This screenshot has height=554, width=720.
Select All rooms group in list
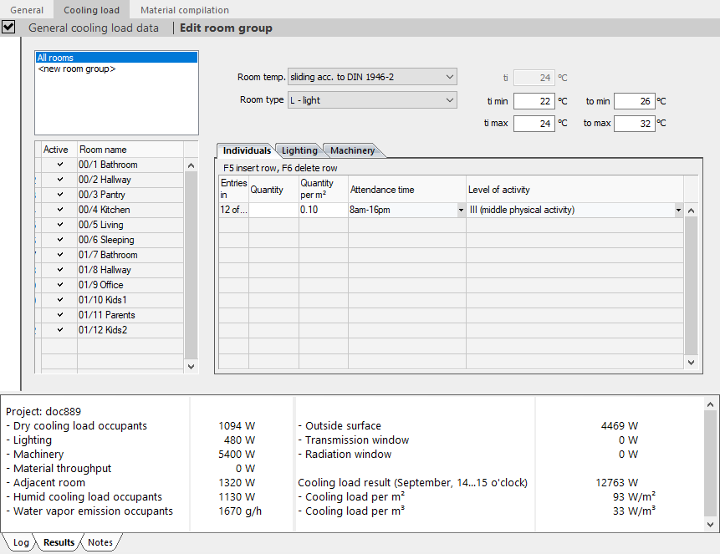click(x=116, y=58)
